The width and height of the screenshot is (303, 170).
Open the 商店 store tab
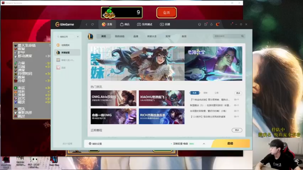pos(125,24)
